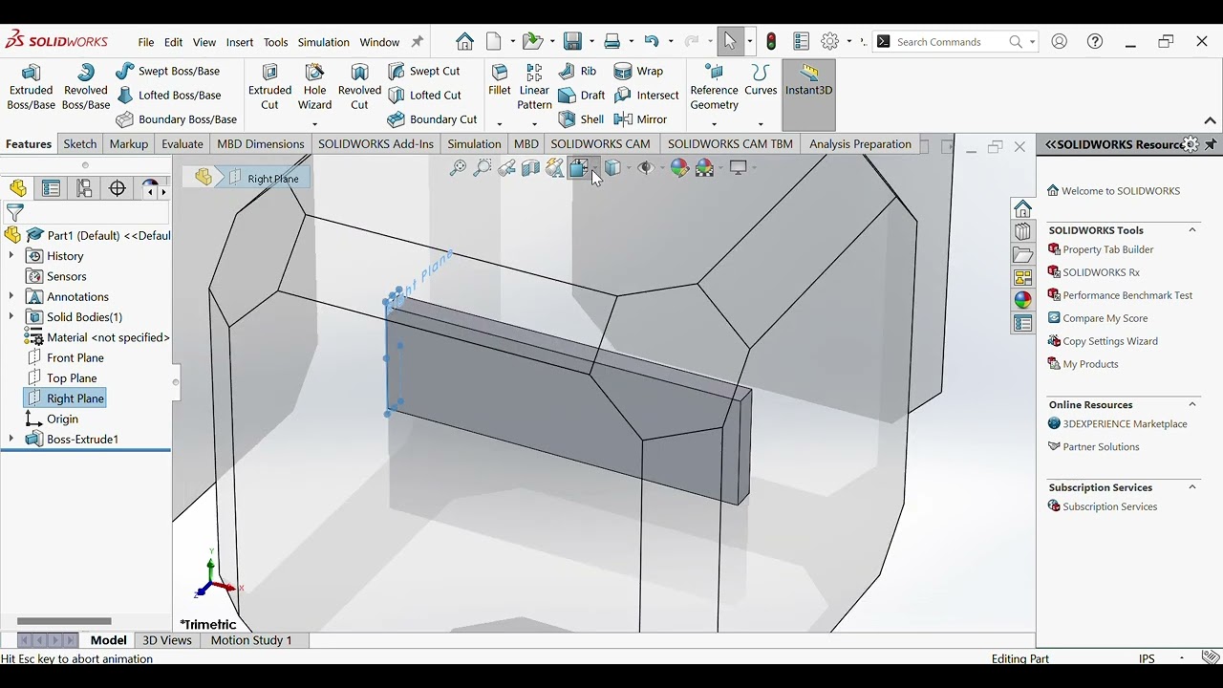1223x688 pixels.
Task: Click the FeatureManager filter funnel
Action: click(14, 212)
